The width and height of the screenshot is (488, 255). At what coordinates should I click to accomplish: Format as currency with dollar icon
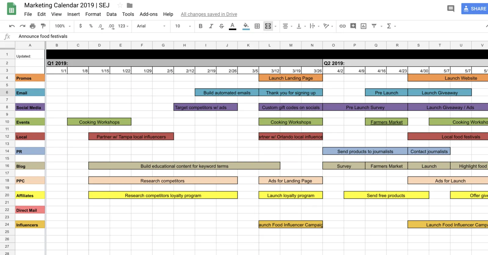(x=81, y=26)
